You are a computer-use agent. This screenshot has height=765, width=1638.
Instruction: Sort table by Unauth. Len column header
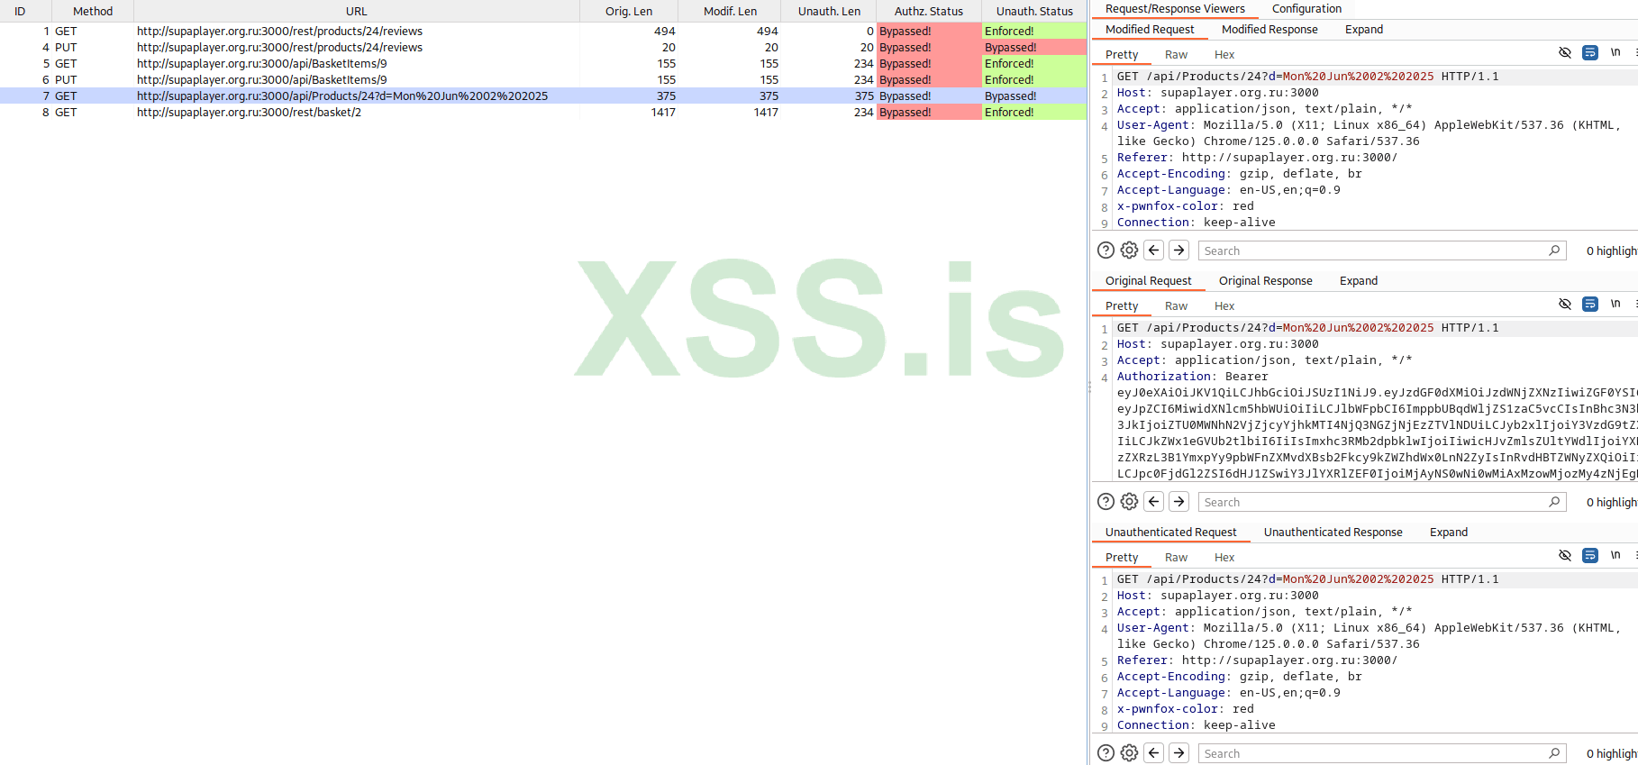[x=829, y=11]
